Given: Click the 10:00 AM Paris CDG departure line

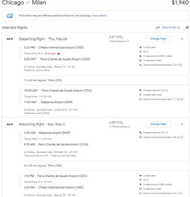Looking at the screenshot, I should click(x=58, y=91).
